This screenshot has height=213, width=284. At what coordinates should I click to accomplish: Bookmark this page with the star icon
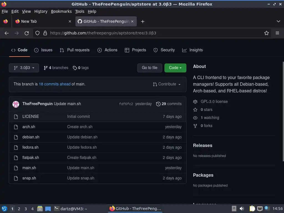click(267, 33)
